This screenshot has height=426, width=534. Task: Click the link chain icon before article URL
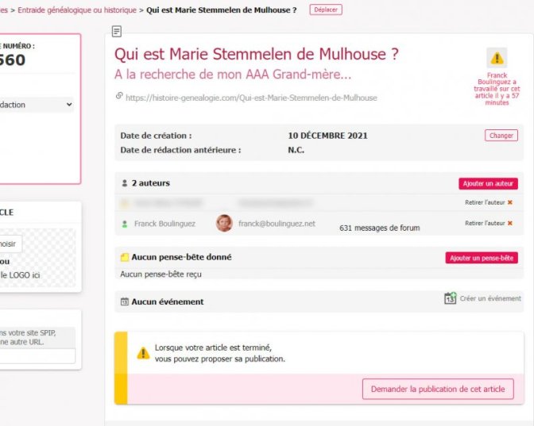119,96
